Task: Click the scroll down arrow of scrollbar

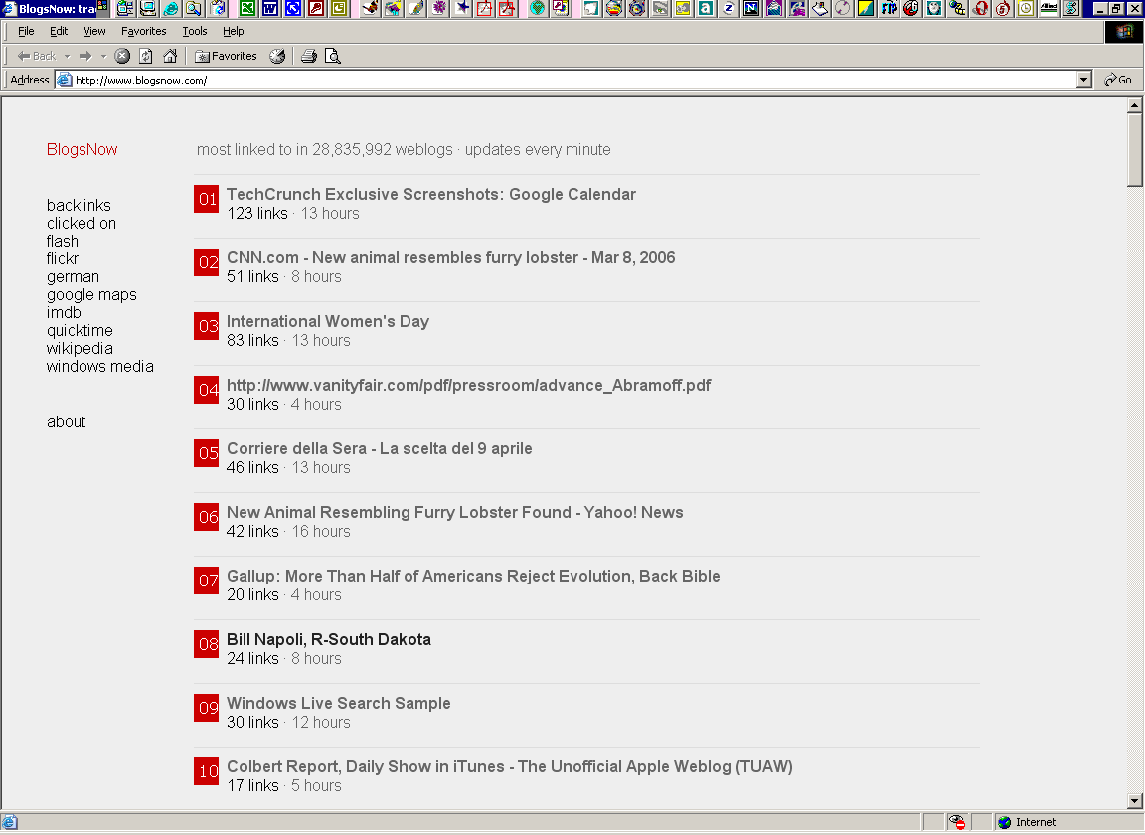Action: [1135, 801]
